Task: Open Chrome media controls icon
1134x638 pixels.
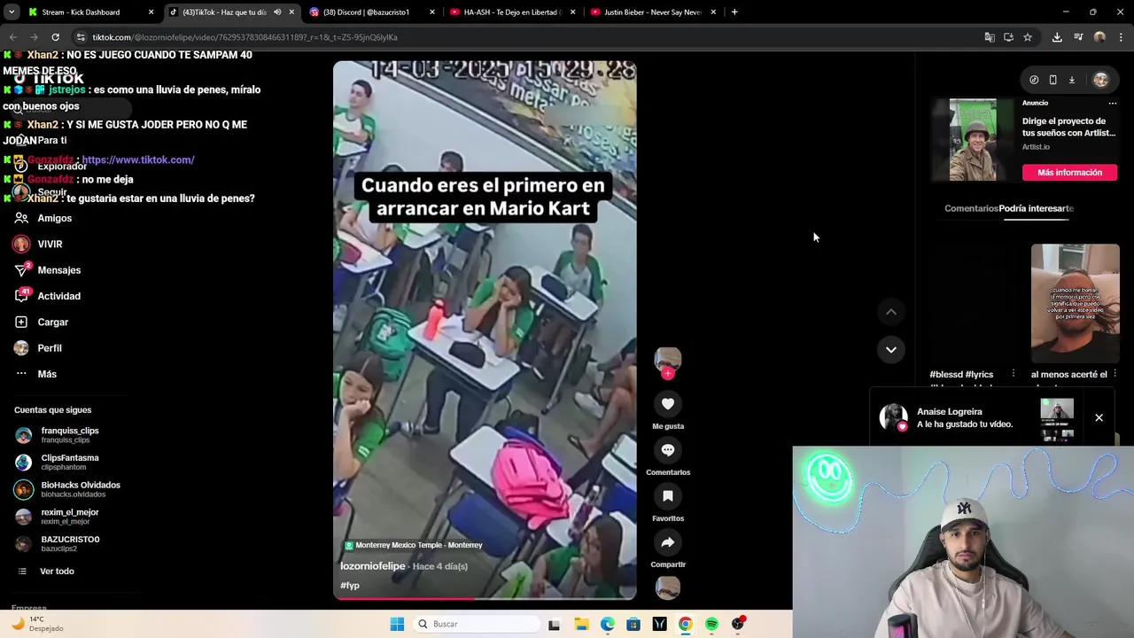Action: (x=1078, y=37)
